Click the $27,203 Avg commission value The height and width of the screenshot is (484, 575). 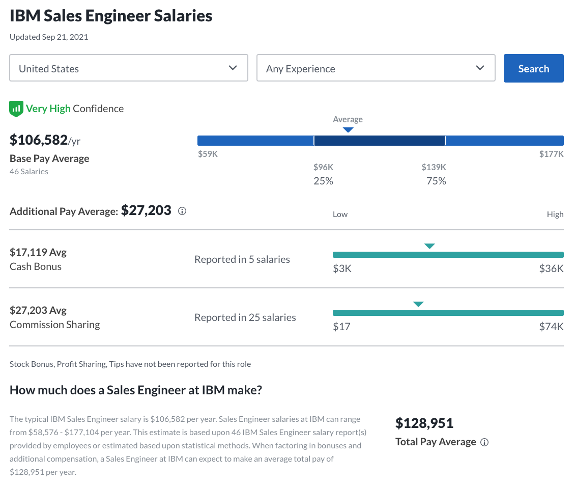[38, 310]
